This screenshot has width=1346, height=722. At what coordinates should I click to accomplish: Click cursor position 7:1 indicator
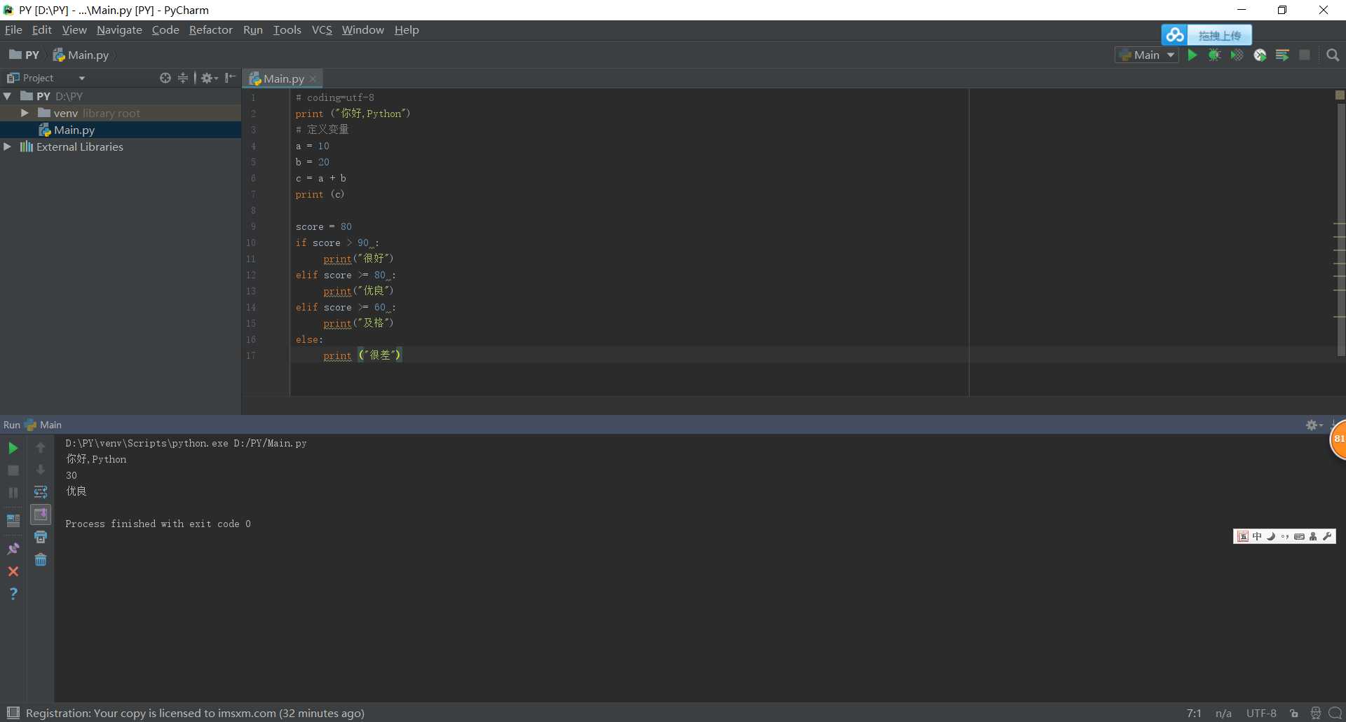tap(1194, 714)
